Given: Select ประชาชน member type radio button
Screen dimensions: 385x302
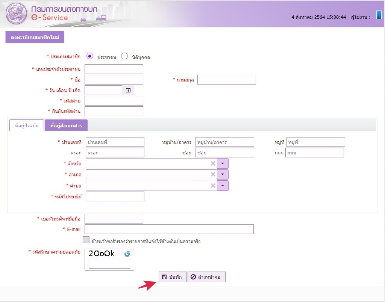Looking at the screenshot, I should tap(89, 56).
